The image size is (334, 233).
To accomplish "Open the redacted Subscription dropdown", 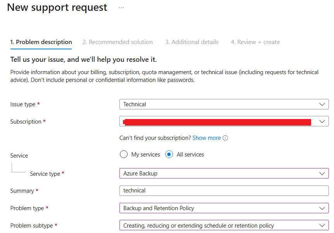I will [224, 121].
